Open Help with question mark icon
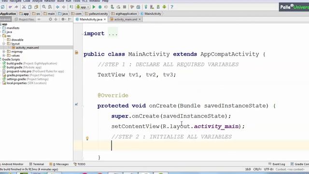 [x=172, y=7]
